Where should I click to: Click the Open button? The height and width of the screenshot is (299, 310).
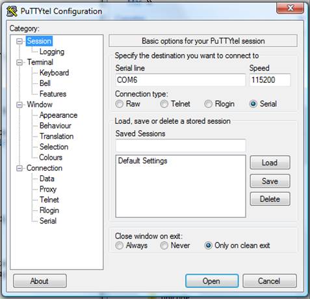[x=212, y=281]
